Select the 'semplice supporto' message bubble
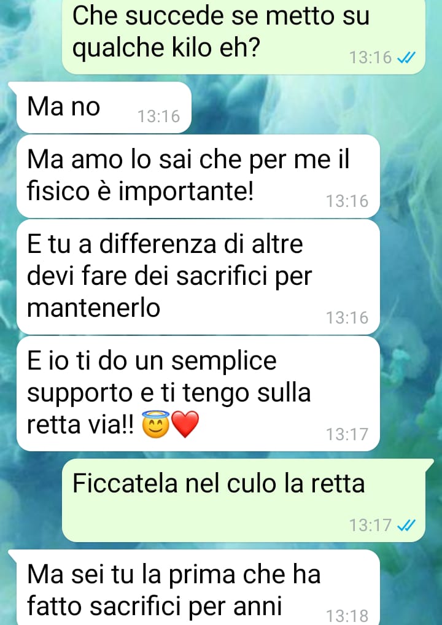442x625 pixels. coord(198,394)
